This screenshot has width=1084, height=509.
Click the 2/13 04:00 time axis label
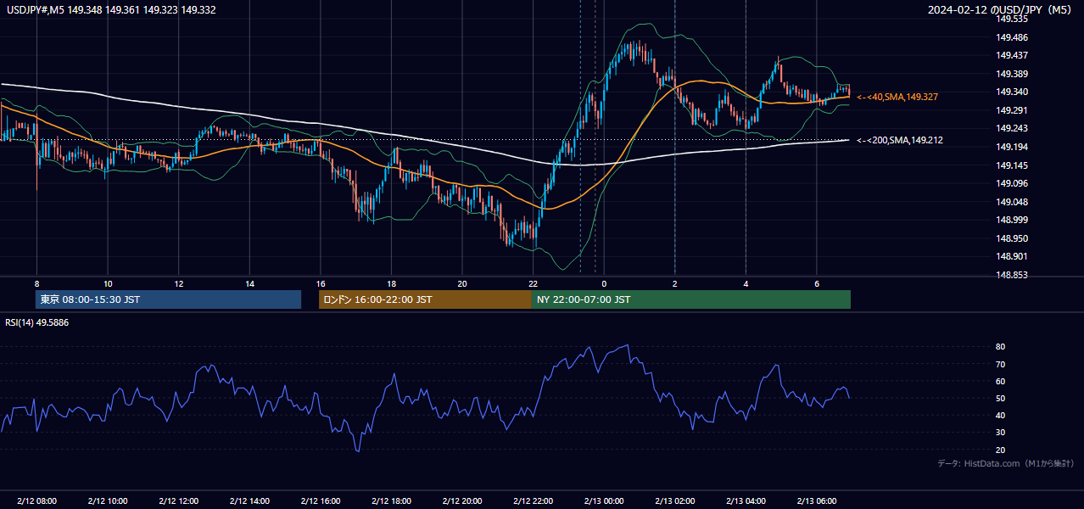745,501
